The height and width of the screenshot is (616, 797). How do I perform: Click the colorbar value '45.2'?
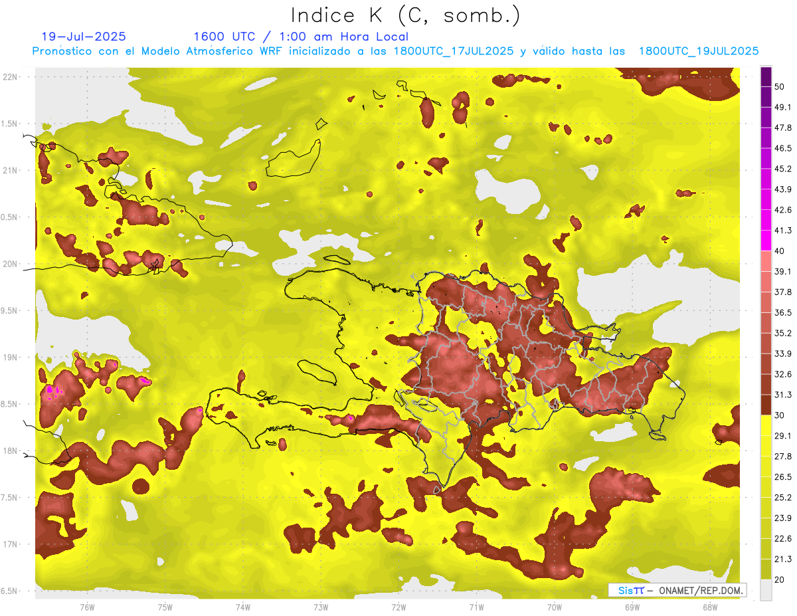click(782, 169)
